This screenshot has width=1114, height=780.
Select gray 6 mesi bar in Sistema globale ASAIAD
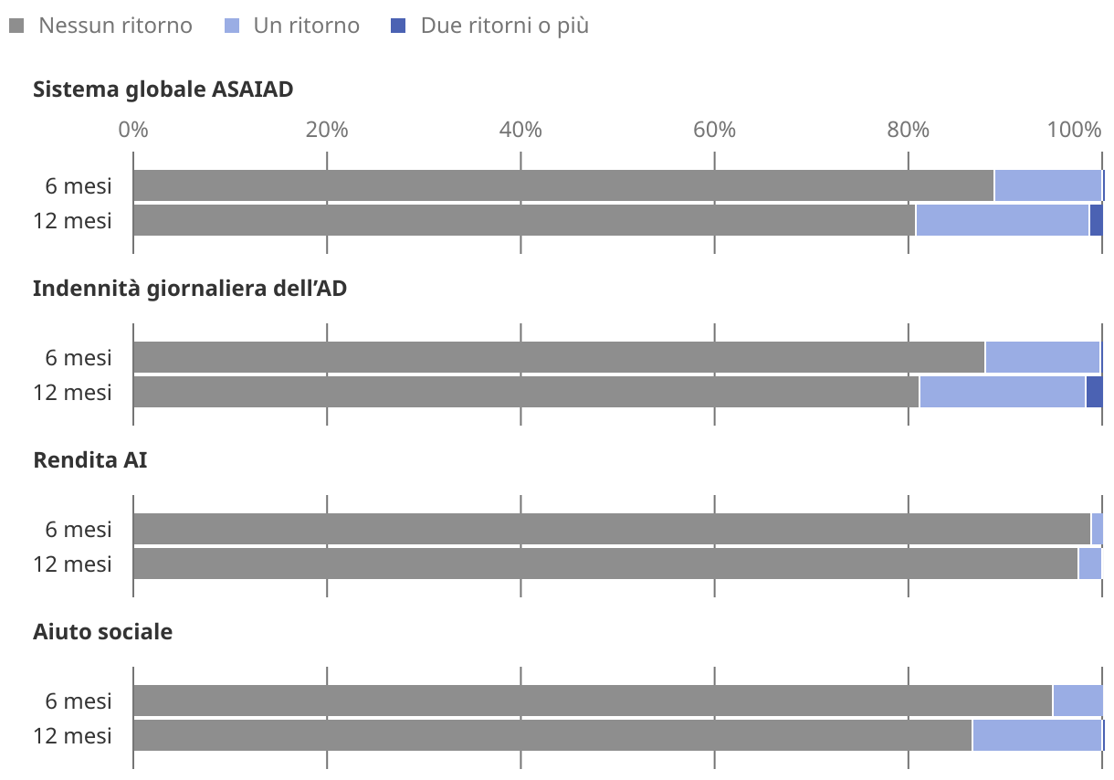[562, 185]
